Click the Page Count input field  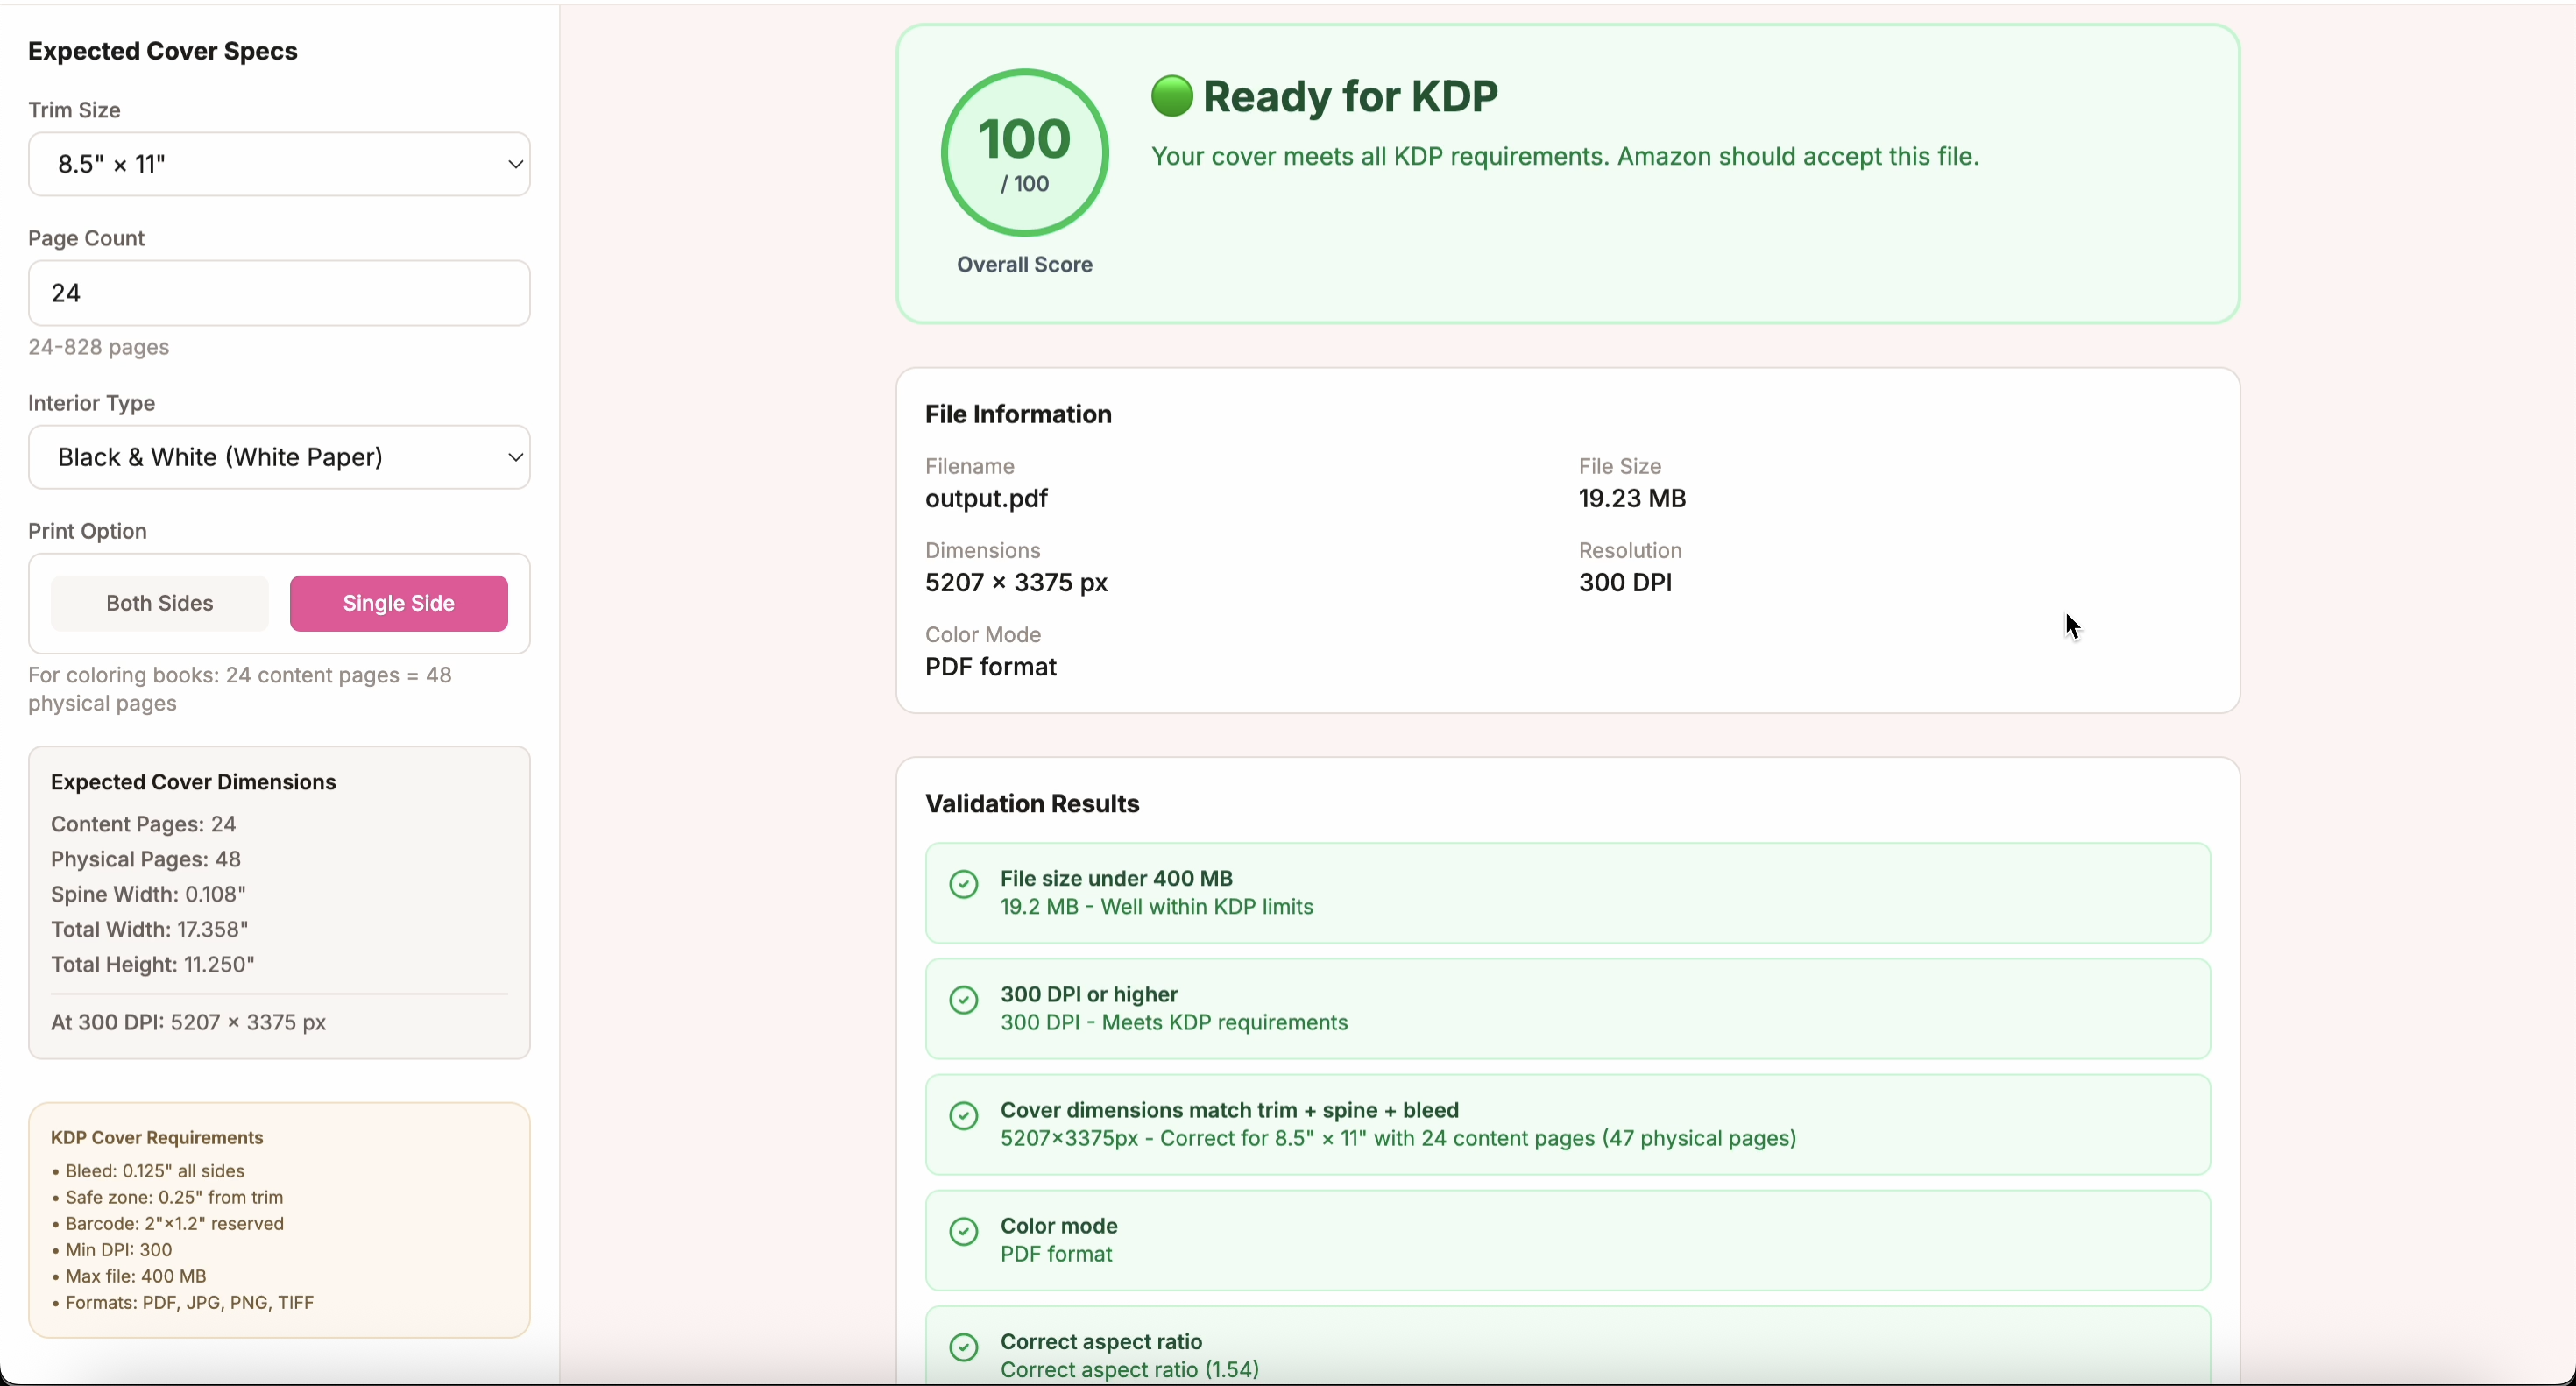click(x=279, y=293)
